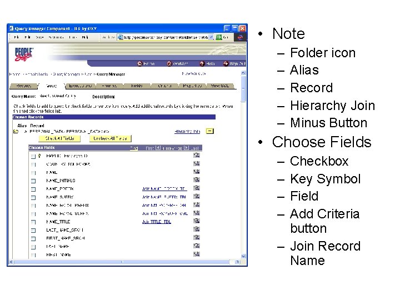The image size is (400, 300).
Task: Add criteria for LAST_NAME field
Action: (x=197, y=246)
